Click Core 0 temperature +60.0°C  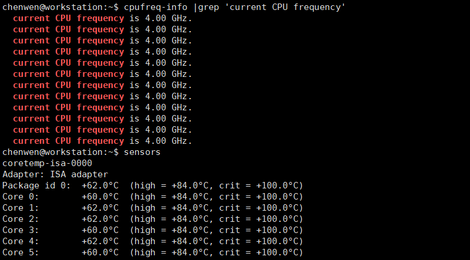tap(100, 197)
